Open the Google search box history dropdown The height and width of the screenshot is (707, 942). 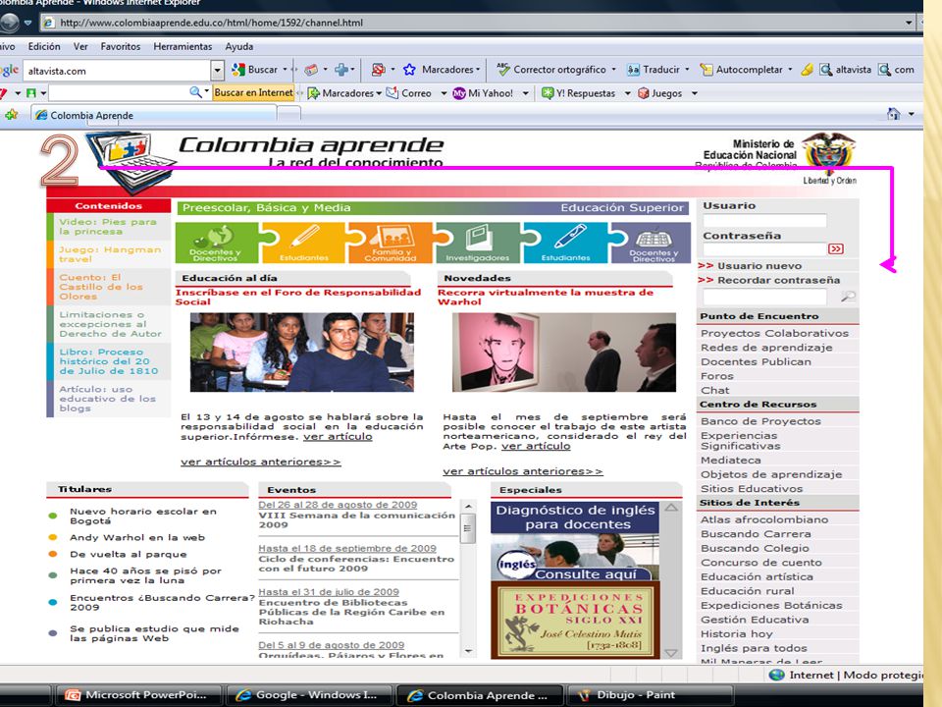point(218,71)
